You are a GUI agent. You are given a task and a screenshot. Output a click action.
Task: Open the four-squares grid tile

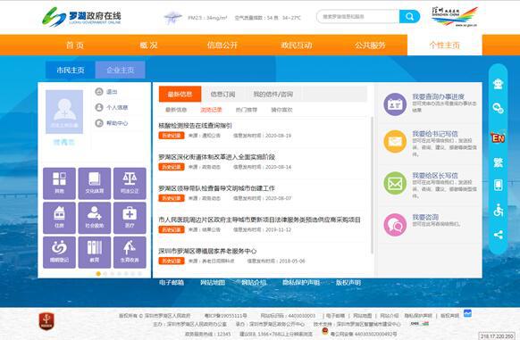(x=59, y=183)
